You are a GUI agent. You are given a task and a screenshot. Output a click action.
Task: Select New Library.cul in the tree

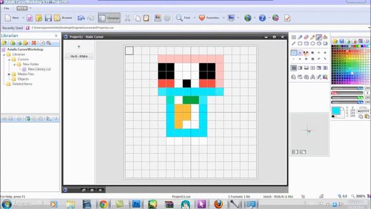pos(39,69)
